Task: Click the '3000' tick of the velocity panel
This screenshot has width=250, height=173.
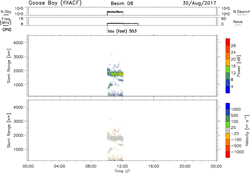Action: 18,121
